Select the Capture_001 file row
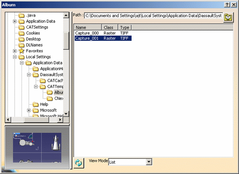 pos(103,38)
